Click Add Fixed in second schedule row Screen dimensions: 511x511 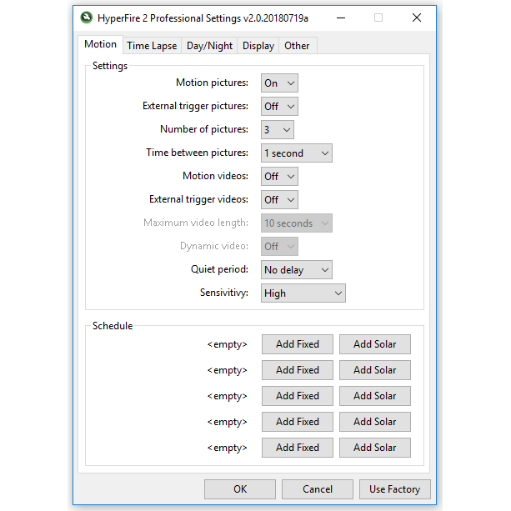(298, 370)
